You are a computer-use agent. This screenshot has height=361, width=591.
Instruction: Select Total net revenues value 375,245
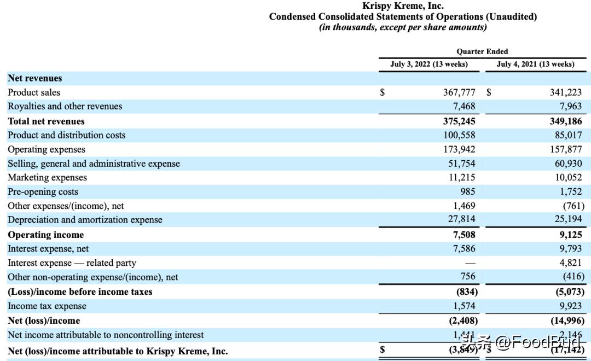pos(459,121)
